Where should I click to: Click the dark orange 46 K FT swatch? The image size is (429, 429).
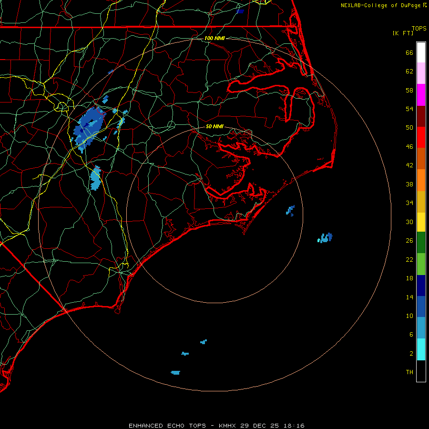421,158
